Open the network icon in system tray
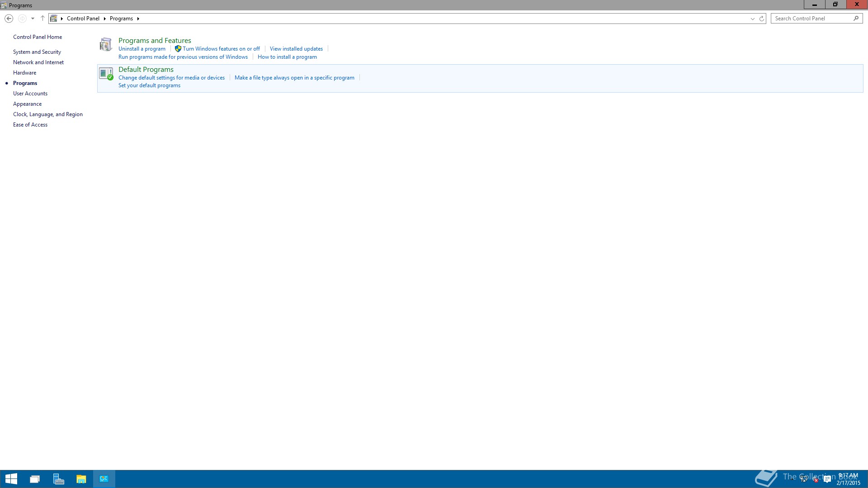 click(804, 479)
